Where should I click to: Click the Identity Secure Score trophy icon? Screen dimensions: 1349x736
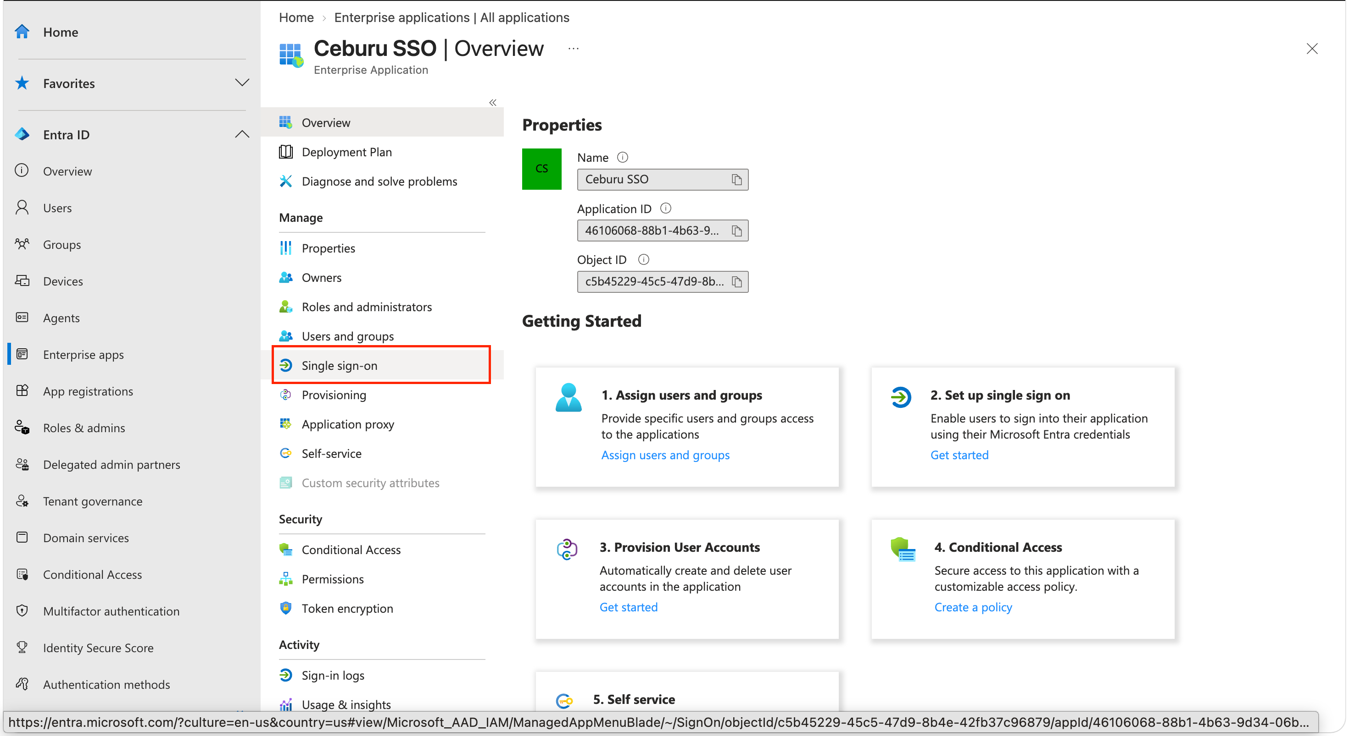[x=22, y=647]
